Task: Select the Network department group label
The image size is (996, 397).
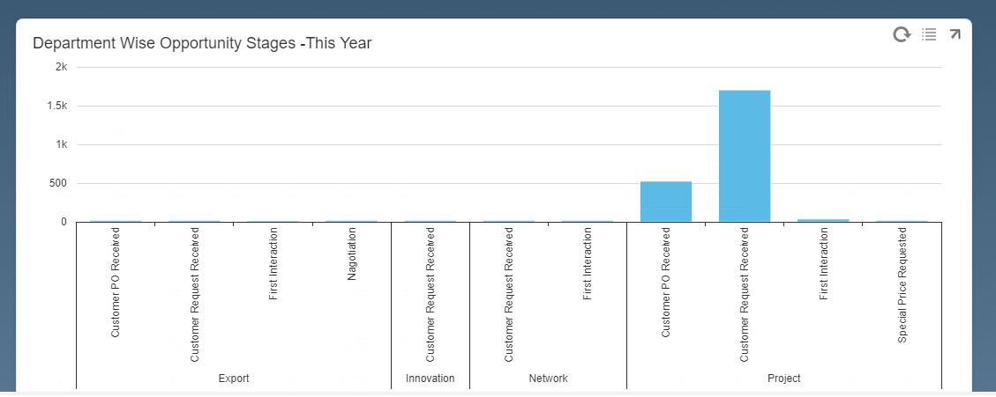Action: coord(548,379)
